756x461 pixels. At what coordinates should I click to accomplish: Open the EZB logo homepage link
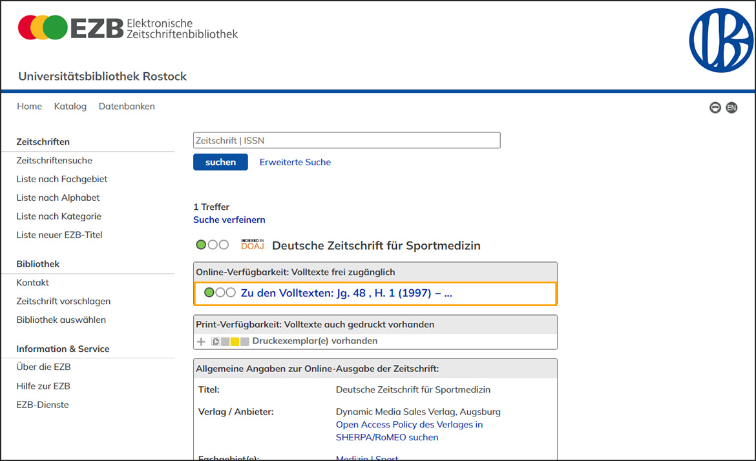click(128, 28)
